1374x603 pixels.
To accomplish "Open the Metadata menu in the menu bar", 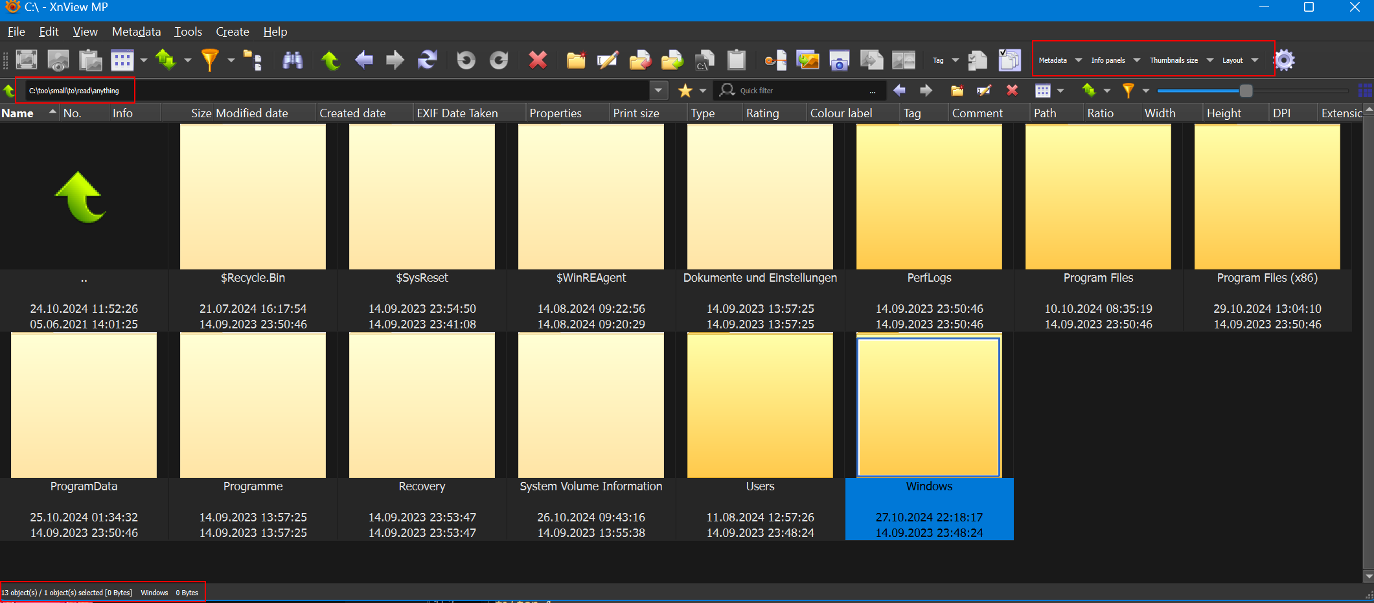I will (x=136, y=32).
